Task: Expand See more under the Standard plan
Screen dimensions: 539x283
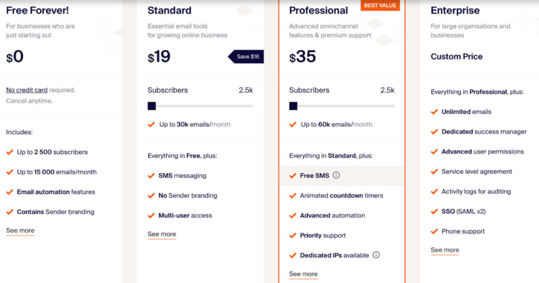Action: coord(162,235)
